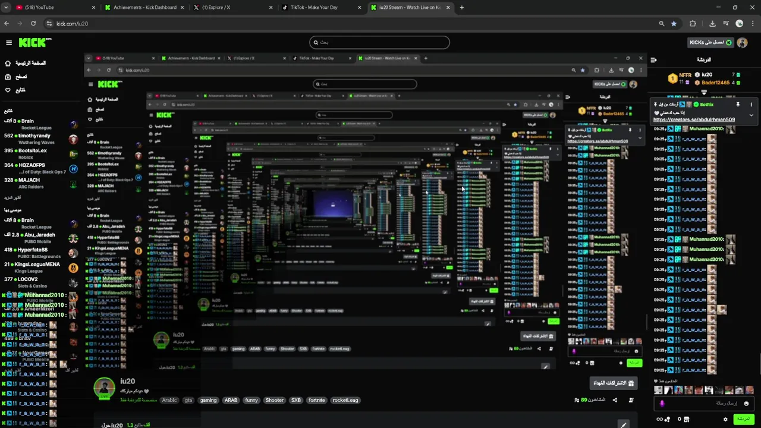Open a new browser tab

[462, 7]
